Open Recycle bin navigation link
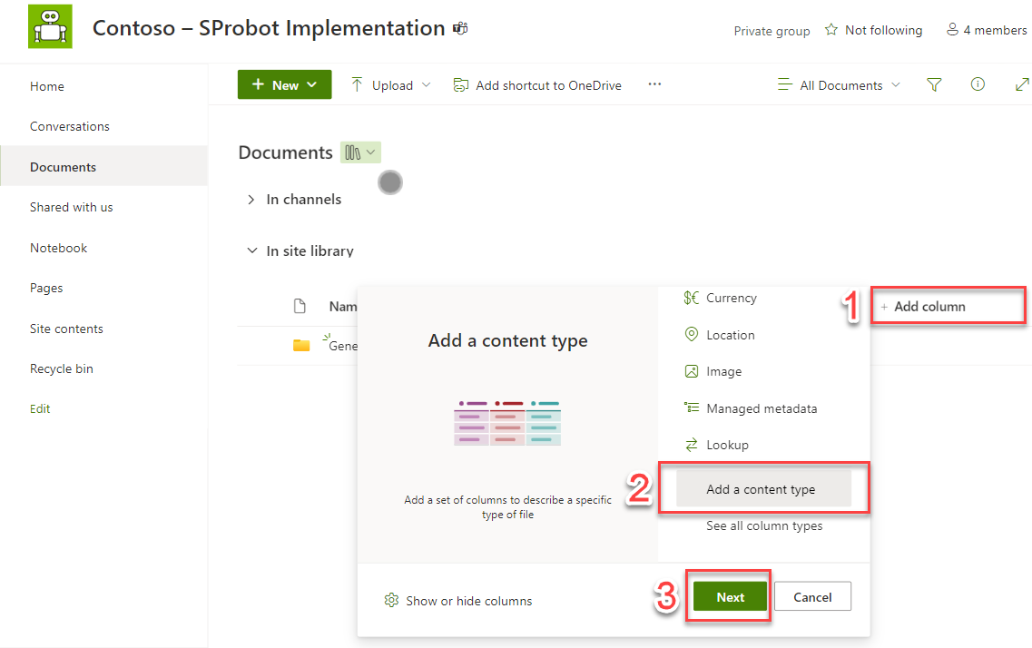This screenshot has width=1032, height=648. [61, 368]
